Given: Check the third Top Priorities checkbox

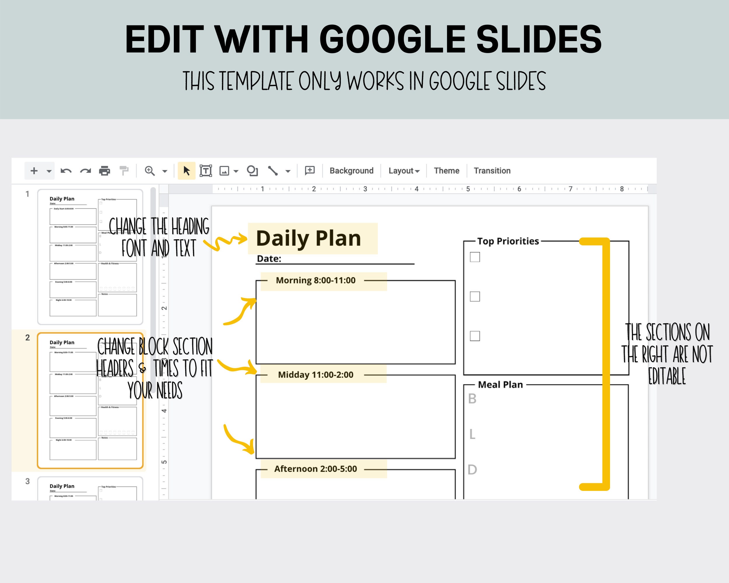Looking at the screenshot, I should pyautogui.click(x=475, y=336).
